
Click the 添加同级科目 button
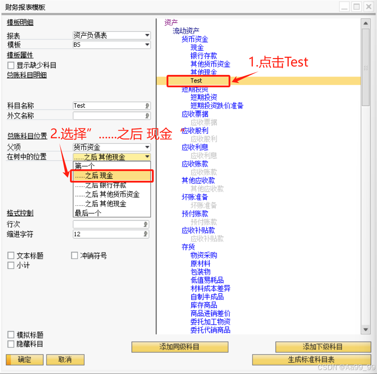[x=179, y=347]
